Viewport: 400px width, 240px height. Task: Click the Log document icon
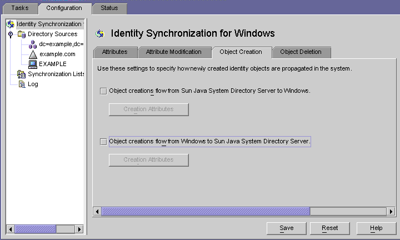pos(22,84)
